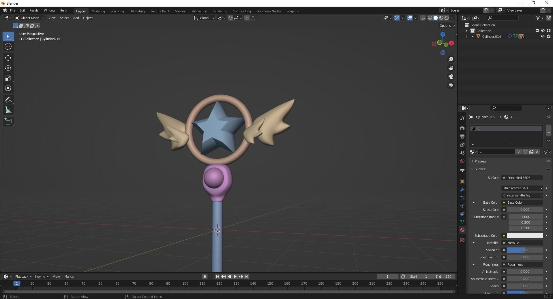Select the Measure tool
This screenshot has width=553, height=299.
8,110
